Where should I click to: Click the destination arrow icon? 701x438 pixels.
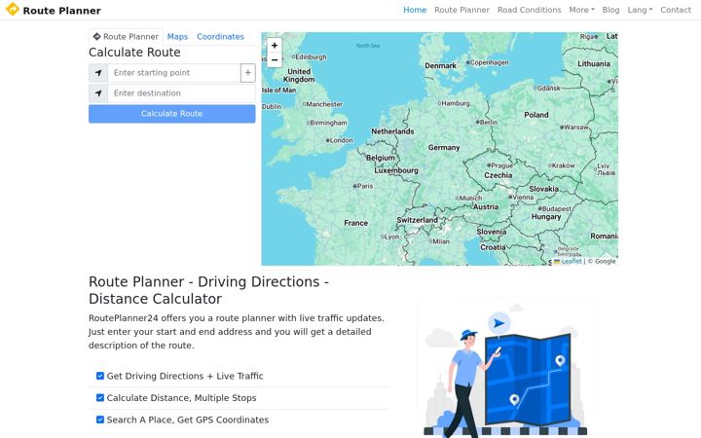[x=98, y=93]
